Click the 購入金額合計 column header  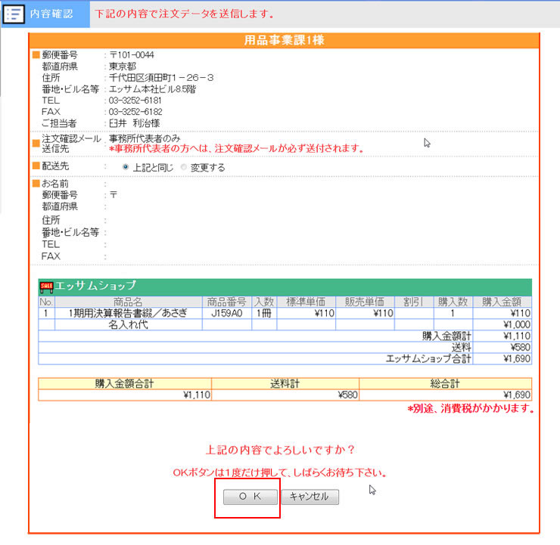point(124,384)
